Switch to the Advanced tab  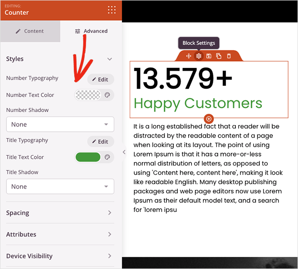(91, 31)
